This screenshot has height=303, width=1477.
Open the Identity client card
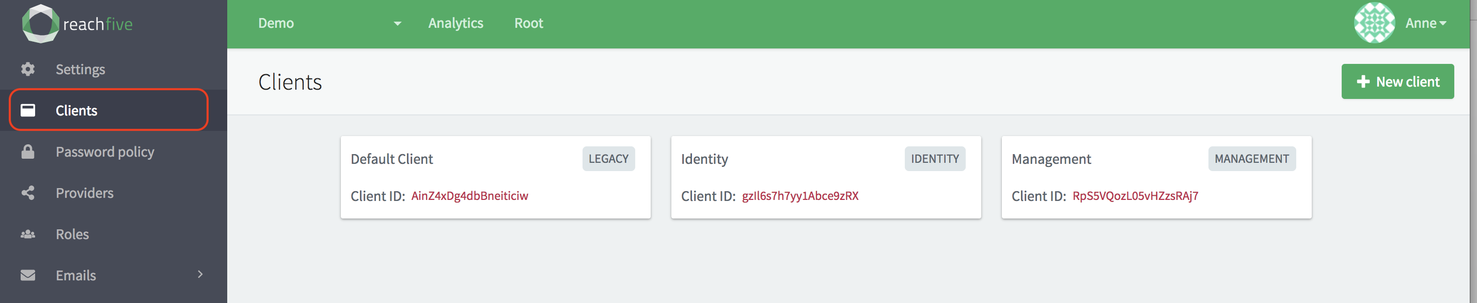pos(826,177)
